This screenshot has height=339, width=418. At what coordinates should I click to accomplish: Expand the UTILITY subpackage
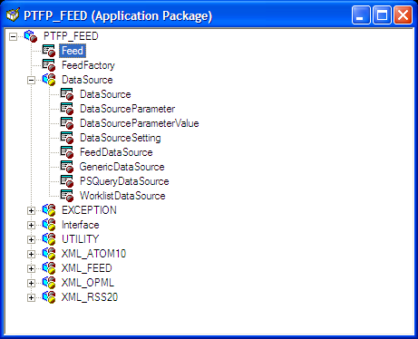point(31,240)
